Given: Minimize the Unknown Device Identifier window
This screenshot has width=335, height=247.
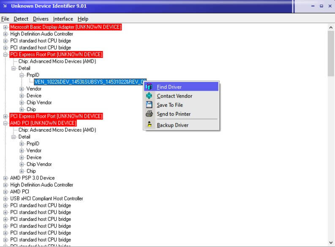Looking at the screenshot, I should pyautogui.click(x=313, y=6).
